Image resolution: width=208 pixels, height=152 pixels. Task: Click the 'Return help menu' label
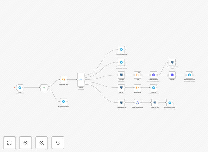coord(121,67)
